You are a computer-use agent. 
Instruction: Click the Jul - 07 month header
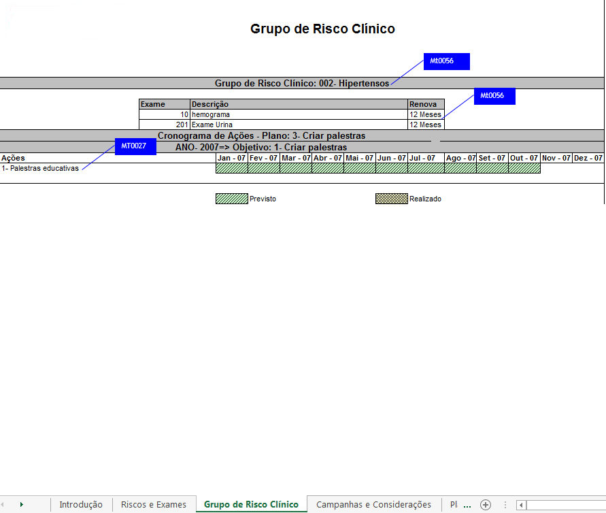[426, 158]
